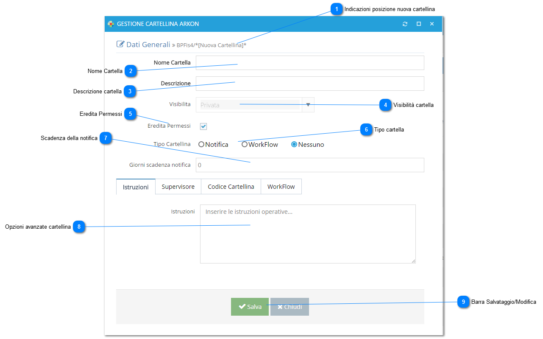This screenshot has width=543, height=339.
Task: Switch to the WorkFlow tab
Action: coord(281,187)
